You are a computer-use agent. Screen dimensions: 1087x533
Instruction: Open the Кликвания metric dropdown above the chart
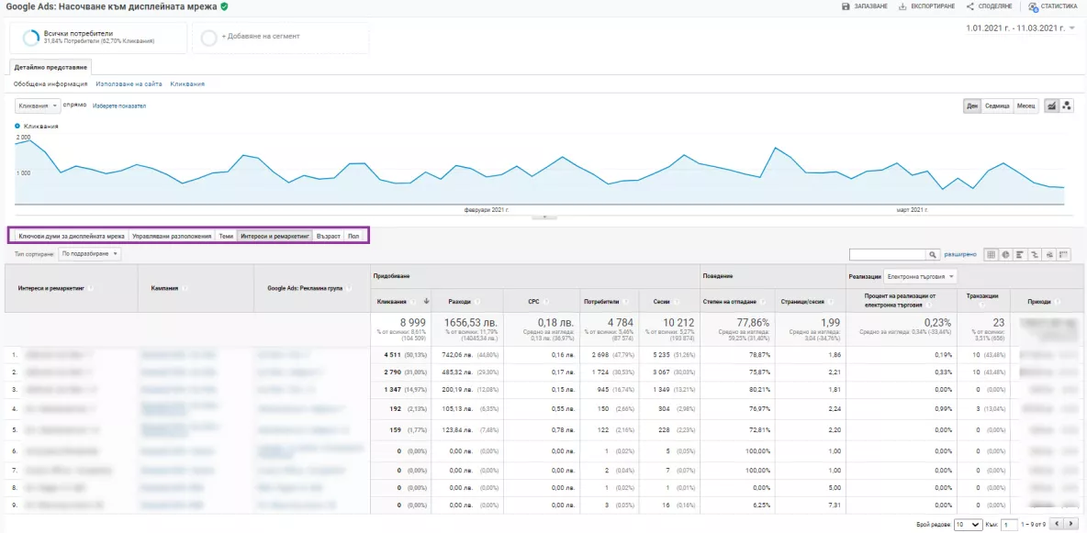39,105
